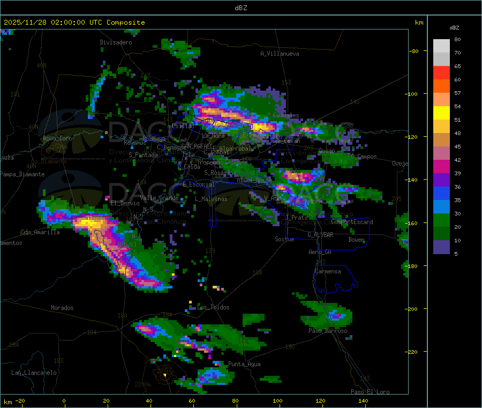The height and width of the screenshot is (408, 482).
Task: Click the '100' tick on the bottom km axis
Action: pyautogui.click(x=277, y=400)
